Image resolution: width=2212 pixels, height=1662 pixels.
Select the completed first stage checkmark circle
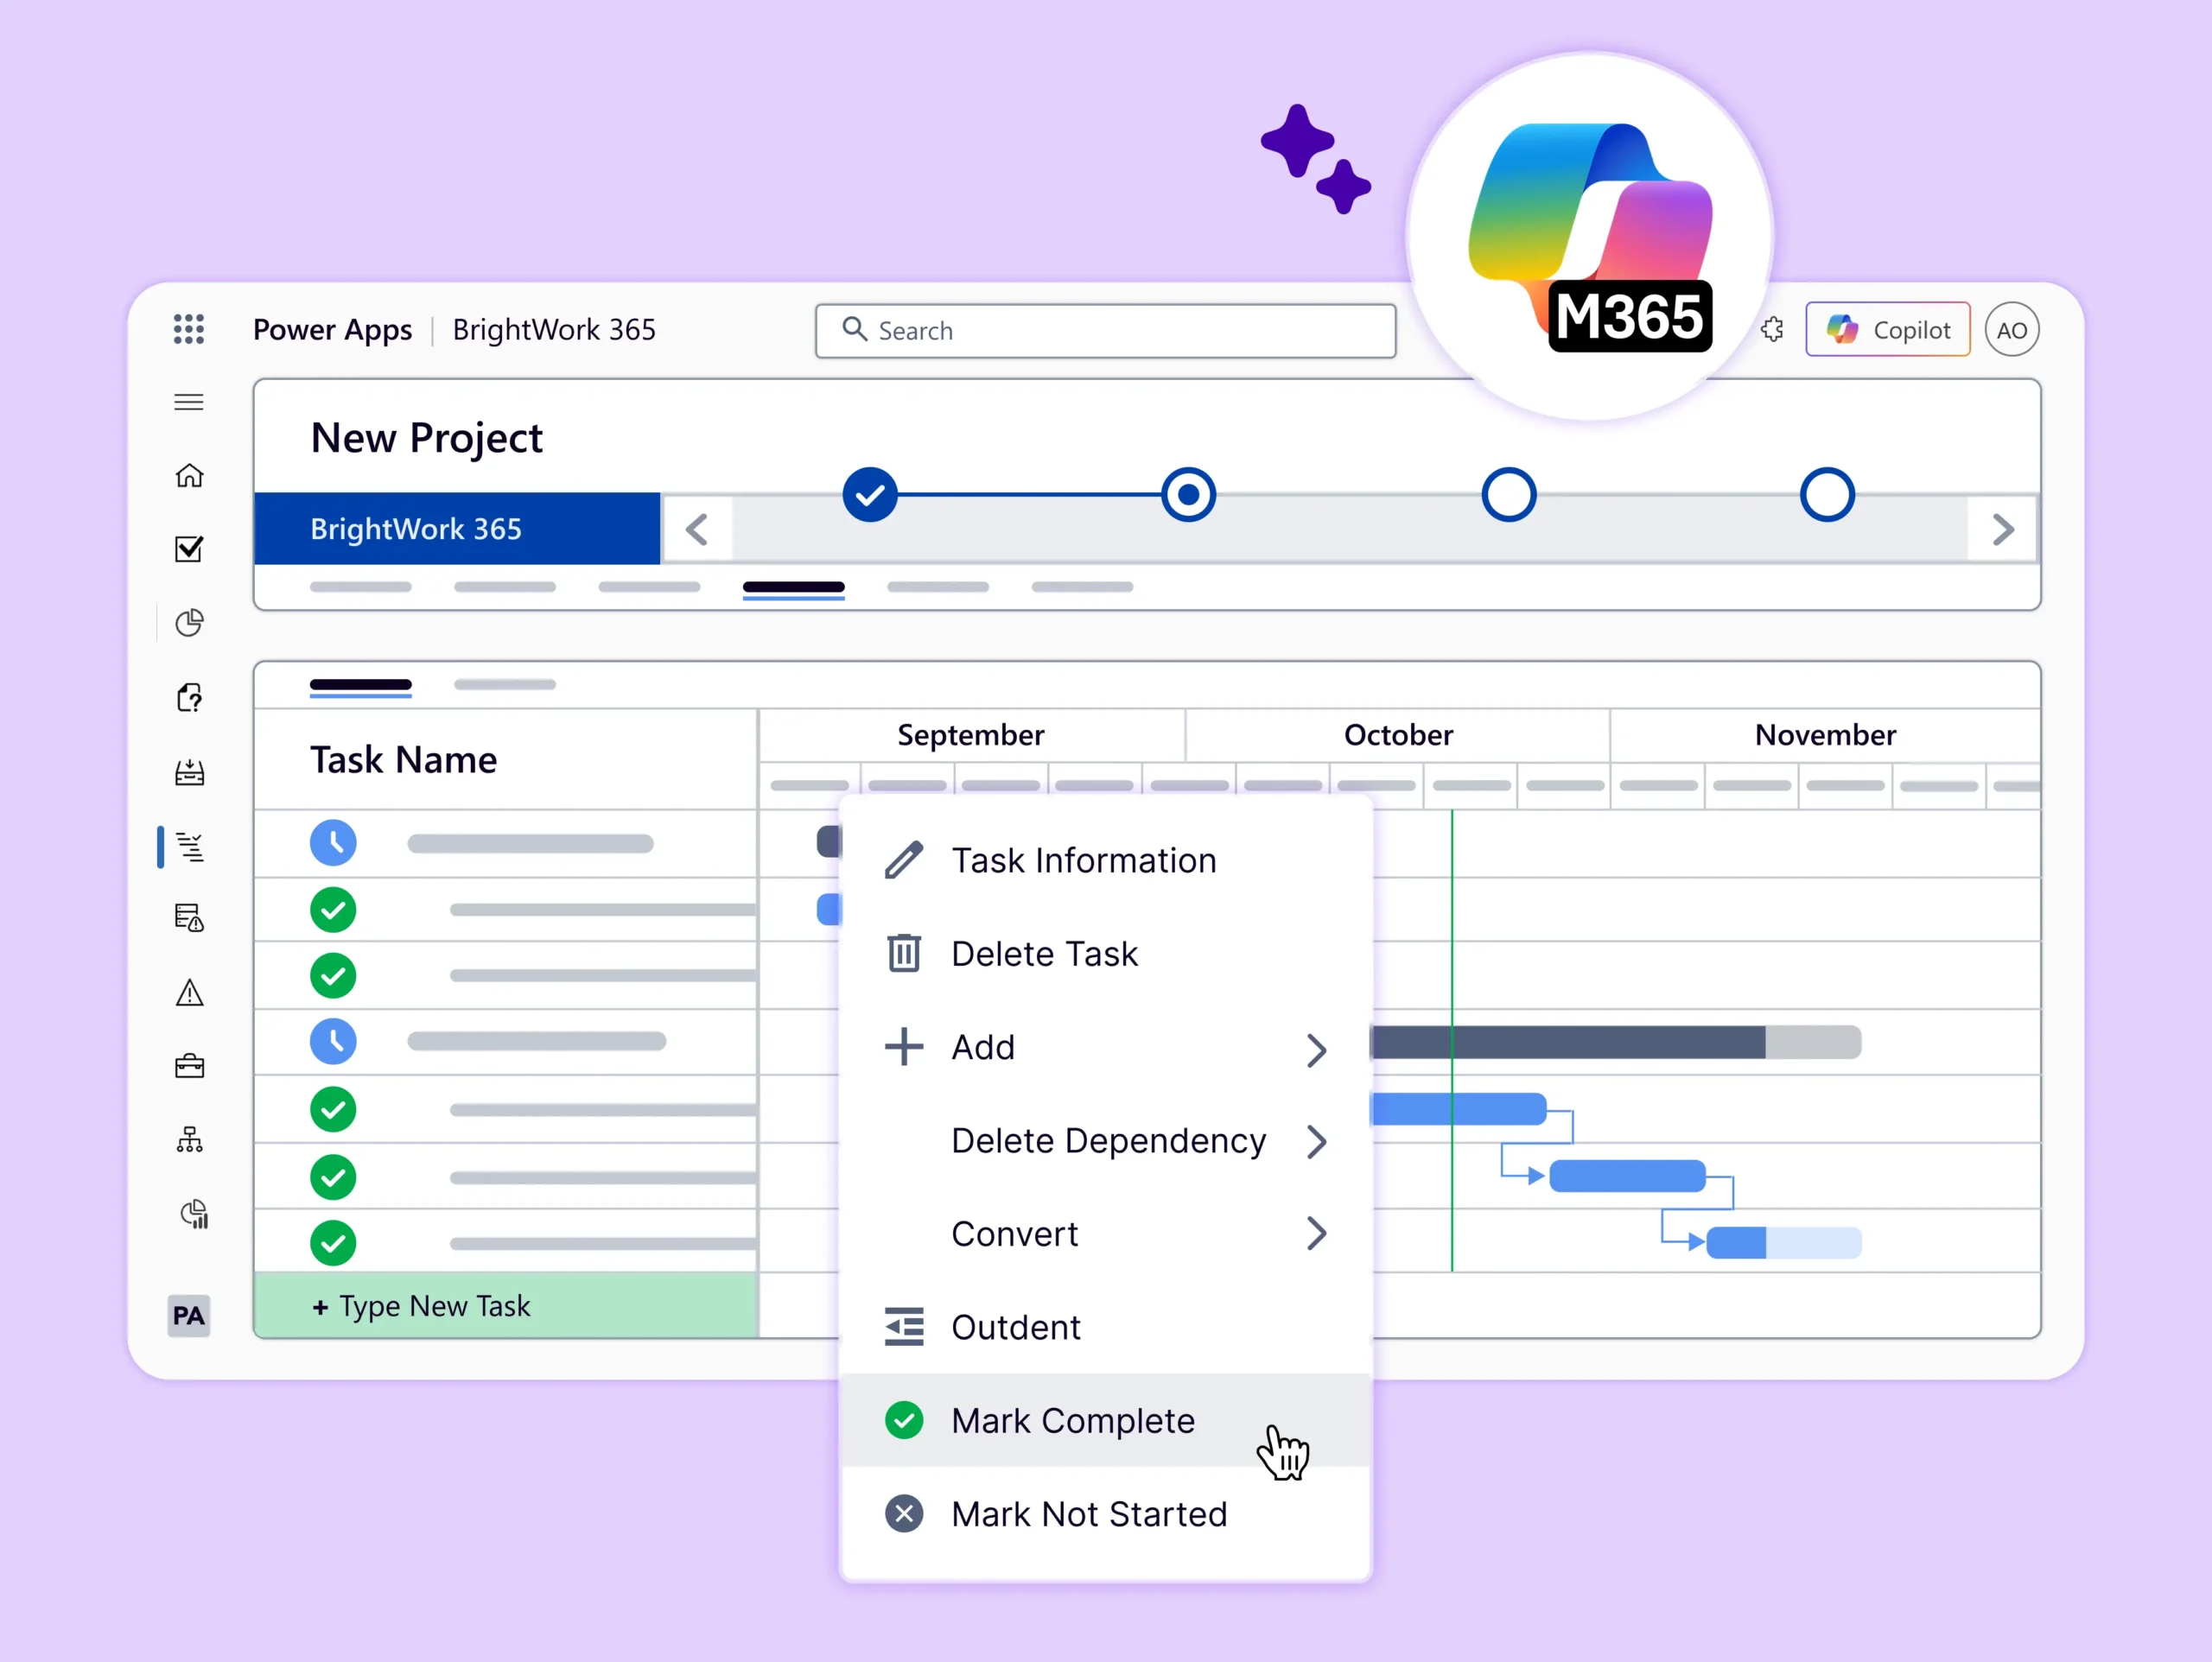(869, 494)
